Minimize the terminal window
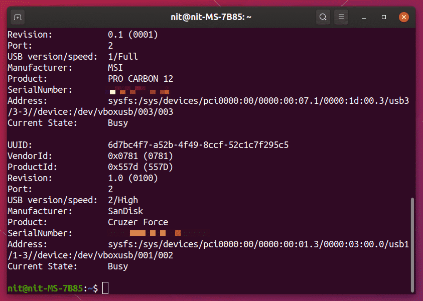The image size is (423, 301). tap(364, 17)
